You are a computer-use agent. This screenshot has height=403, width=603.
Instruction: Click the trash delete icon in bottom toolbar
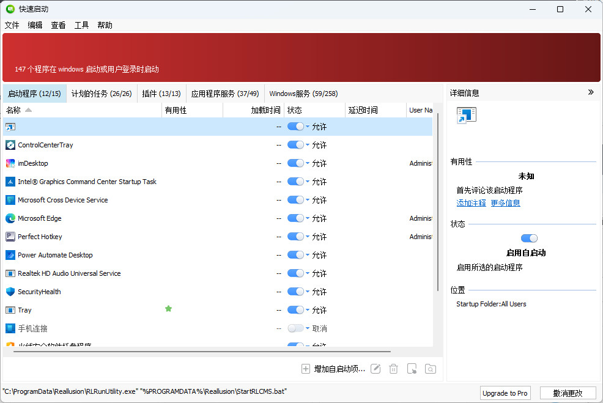click(x=393, y=369)
